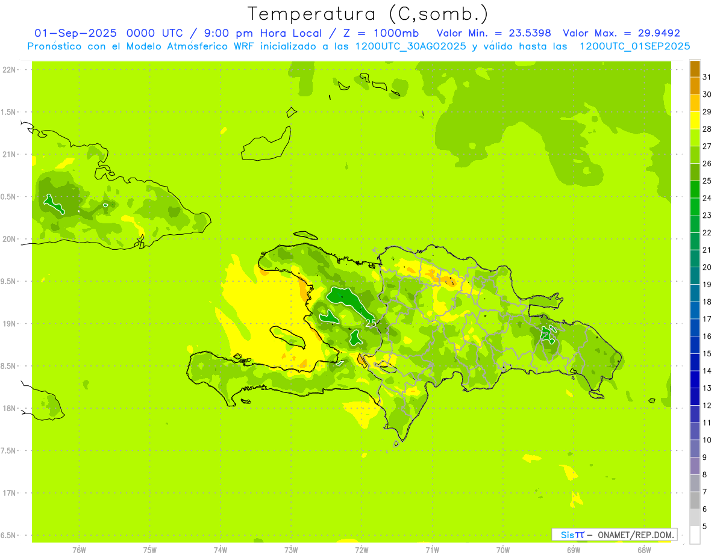
Task: Click the legend value "5"
Action: [704, 526]
